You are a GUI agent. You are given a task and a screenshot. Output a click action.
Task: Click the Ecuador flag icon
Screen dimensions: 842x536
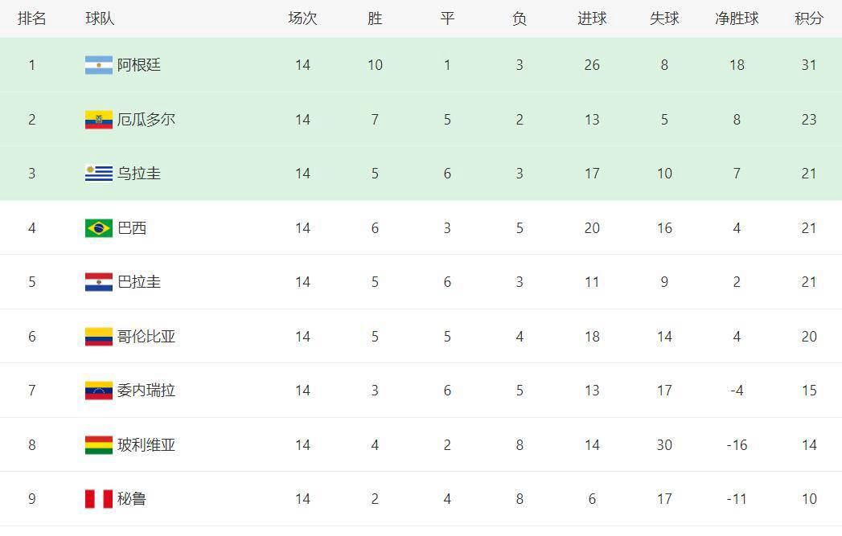[99, 120]
